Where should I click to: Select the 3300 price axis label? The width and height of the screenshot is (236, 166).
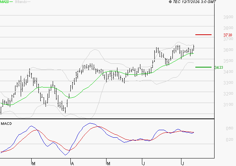click(x=228, y=83)
